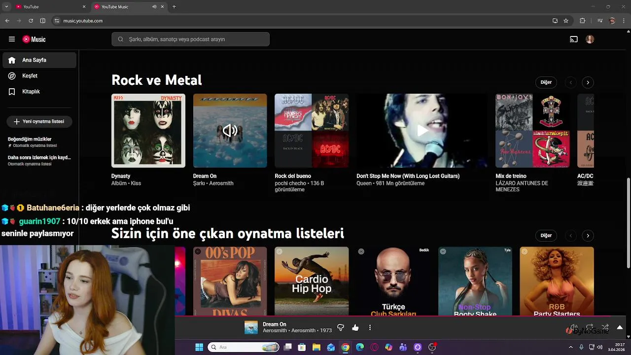The height and width of the screenshot is (355, 631).
Task: Expand the player page with the up arrow
Action: (620, 327)
